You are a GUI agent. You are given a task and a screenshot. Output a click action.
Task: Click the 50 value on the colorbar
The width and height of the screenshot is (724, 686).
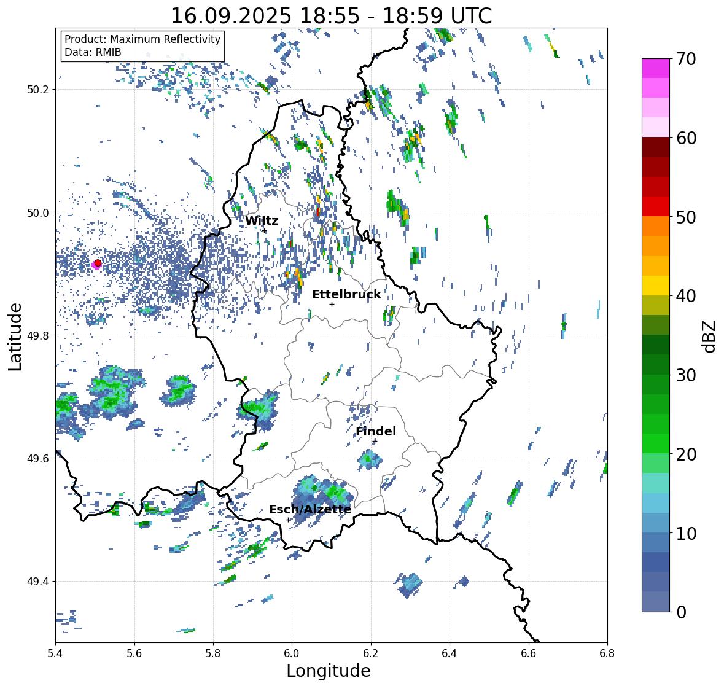(685, 217)
